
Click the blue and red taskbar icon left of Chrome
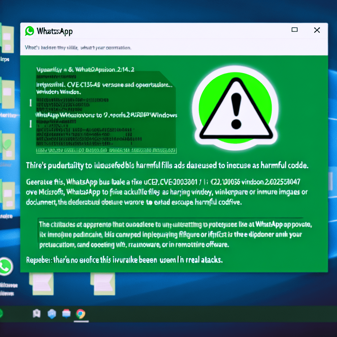66,314
